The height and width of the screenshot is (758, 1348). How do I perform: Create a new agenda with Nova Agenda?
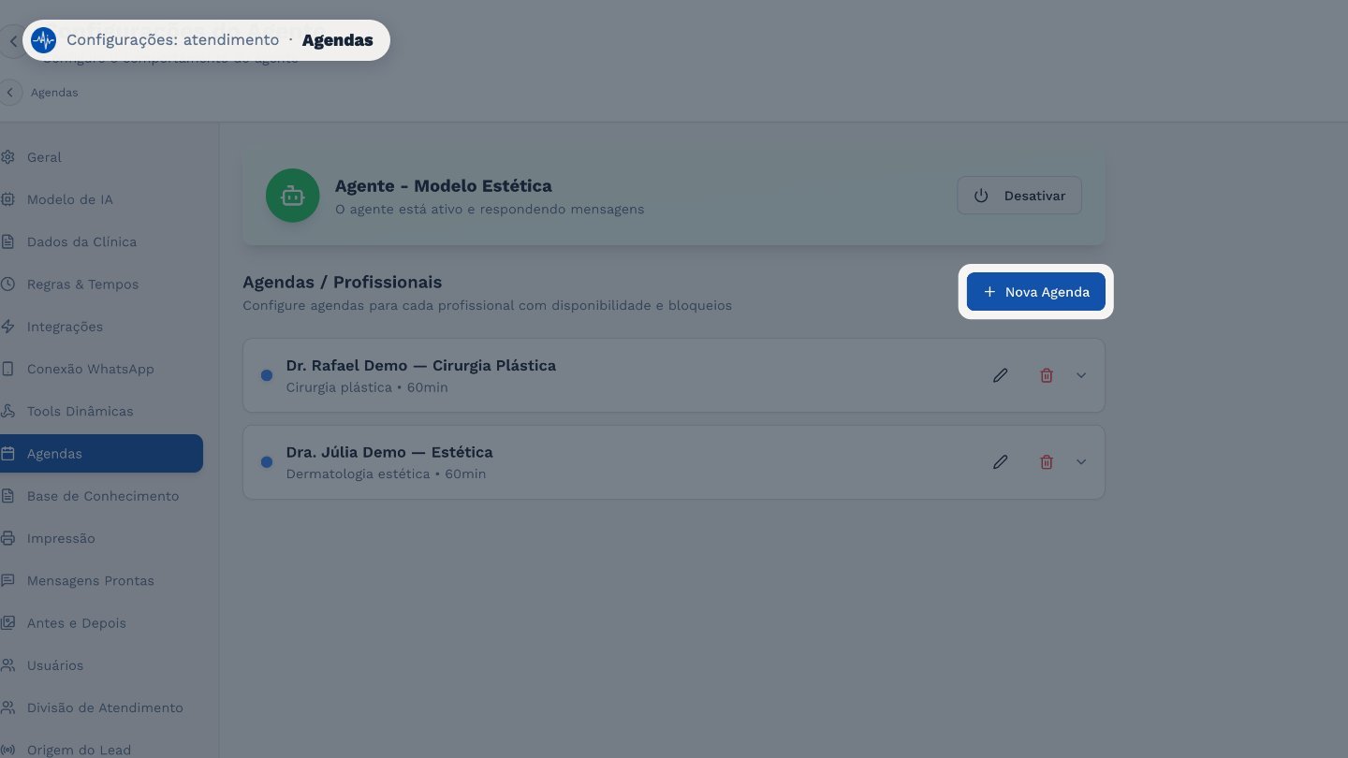click(1035, 292)
